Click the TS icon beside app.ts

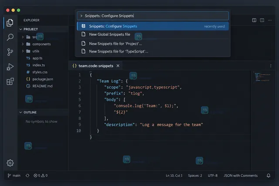point(28,58)
